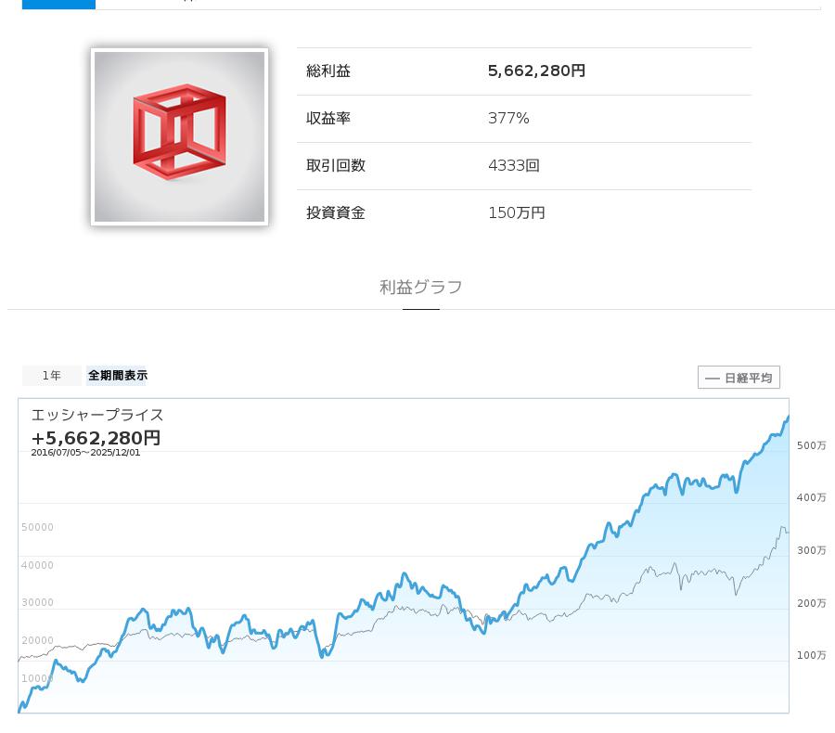Click the 100万 right axis label
The height and width of the screenshot is (733, 835).
811,656
